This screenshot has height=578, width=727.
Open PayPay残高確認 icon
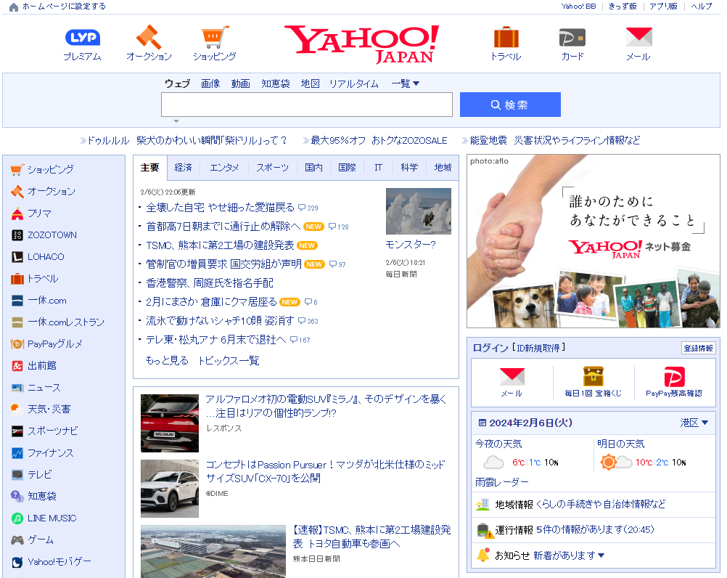(x=674, y=377)
